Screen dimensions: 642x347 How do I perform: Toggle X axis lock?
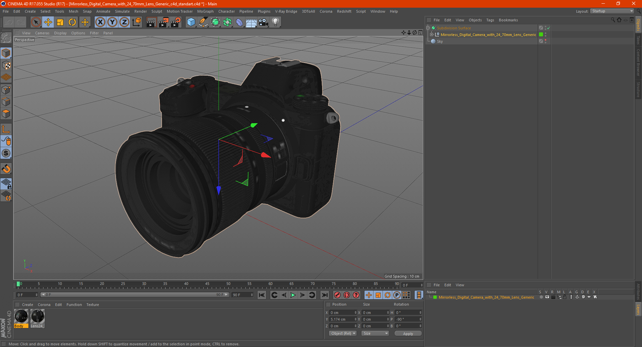tap(100, 22)
